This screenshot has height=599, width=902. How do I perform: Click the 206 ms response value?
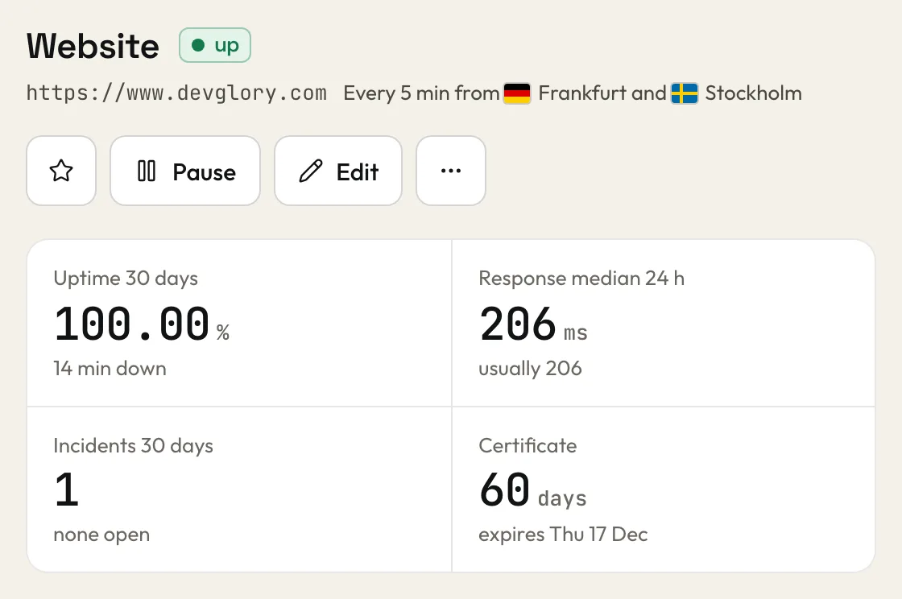(x=532, y=324)
